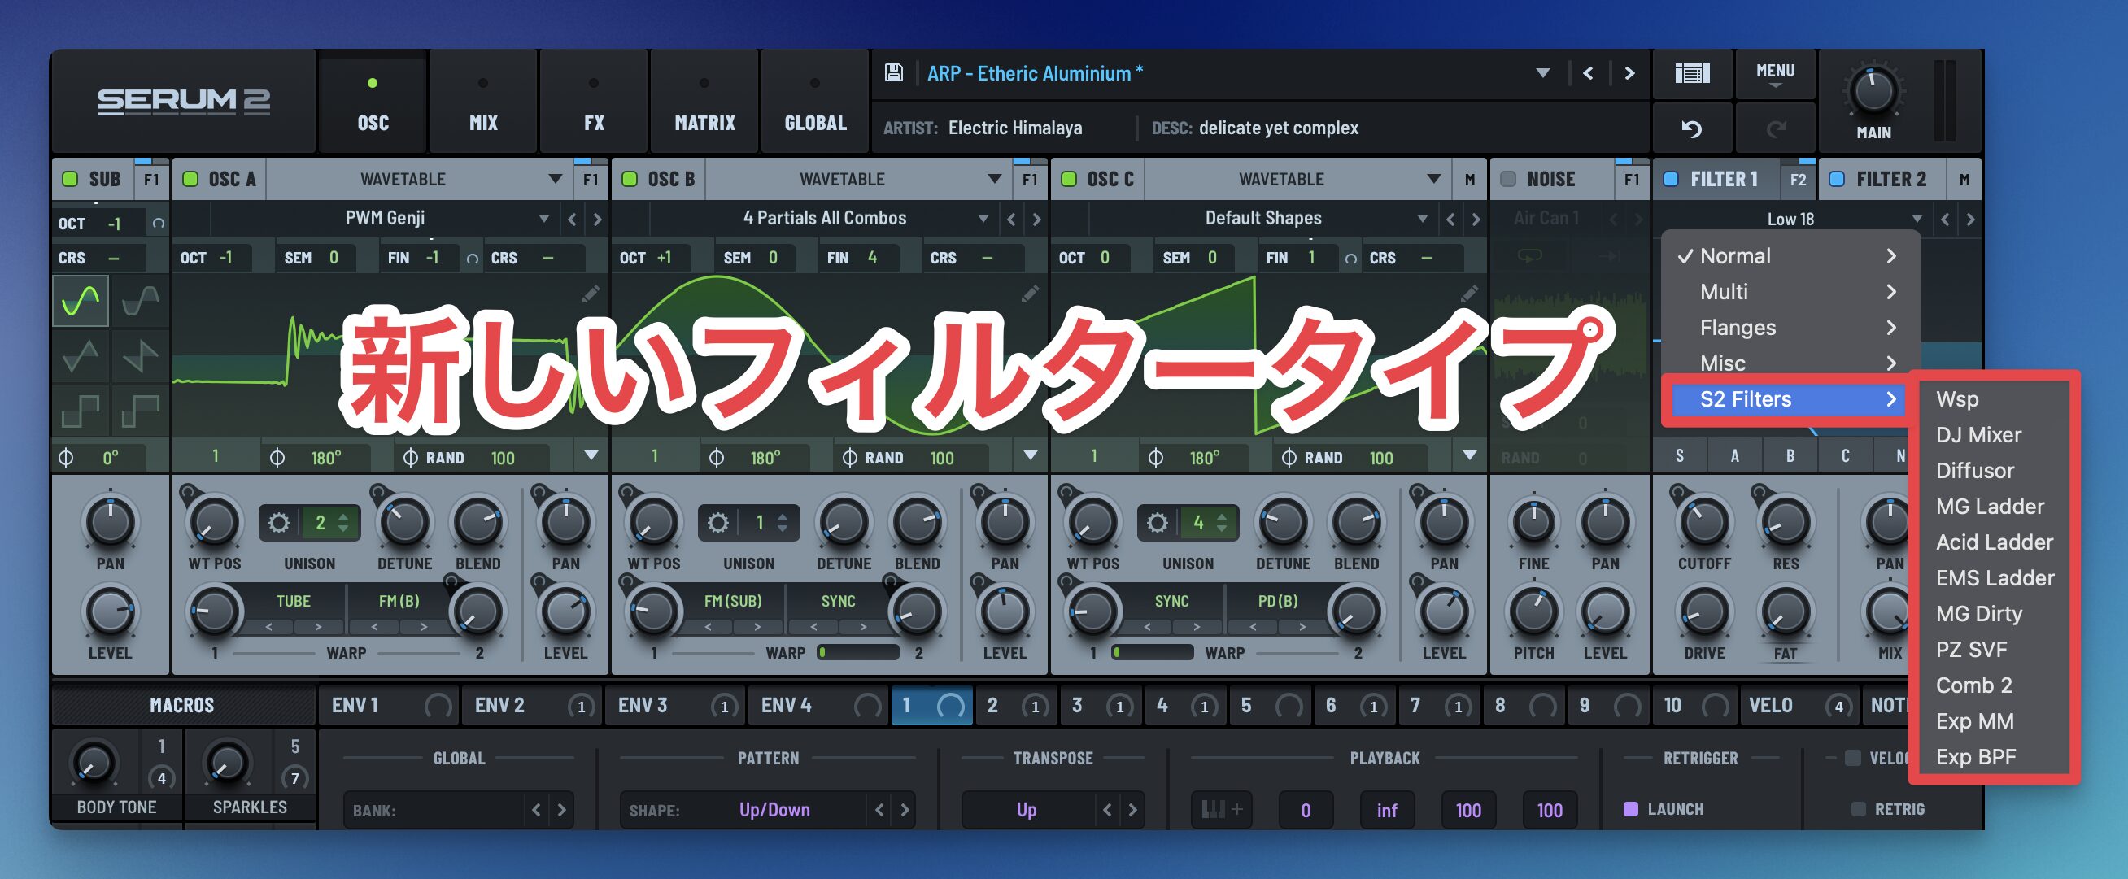
Task: Open Default Shapes wavetable dropdown
Action: (1264, 218)
